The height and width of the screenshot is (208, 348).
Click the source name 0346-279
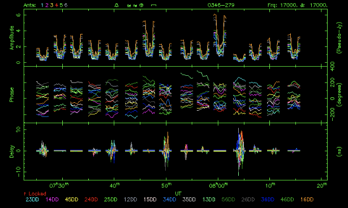coord(221,5)
